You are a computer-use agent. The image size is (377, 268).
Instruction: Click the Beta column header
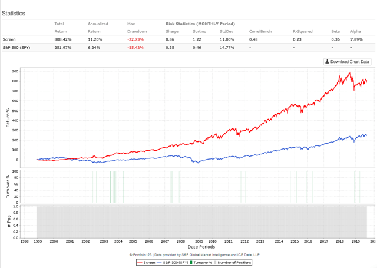335,31
